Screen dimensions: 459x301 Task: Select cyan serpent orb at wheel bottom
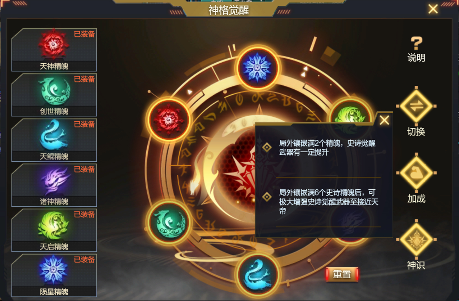pyautogui.click(x=258, y=274)
